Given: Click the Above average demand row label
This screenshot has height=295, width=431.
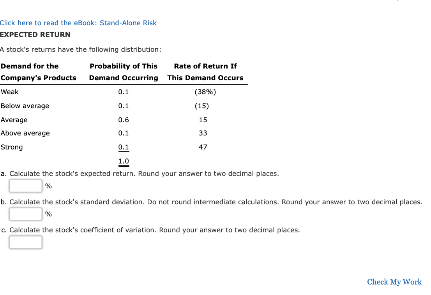Looking at the screenshot, I should point(25,133).
